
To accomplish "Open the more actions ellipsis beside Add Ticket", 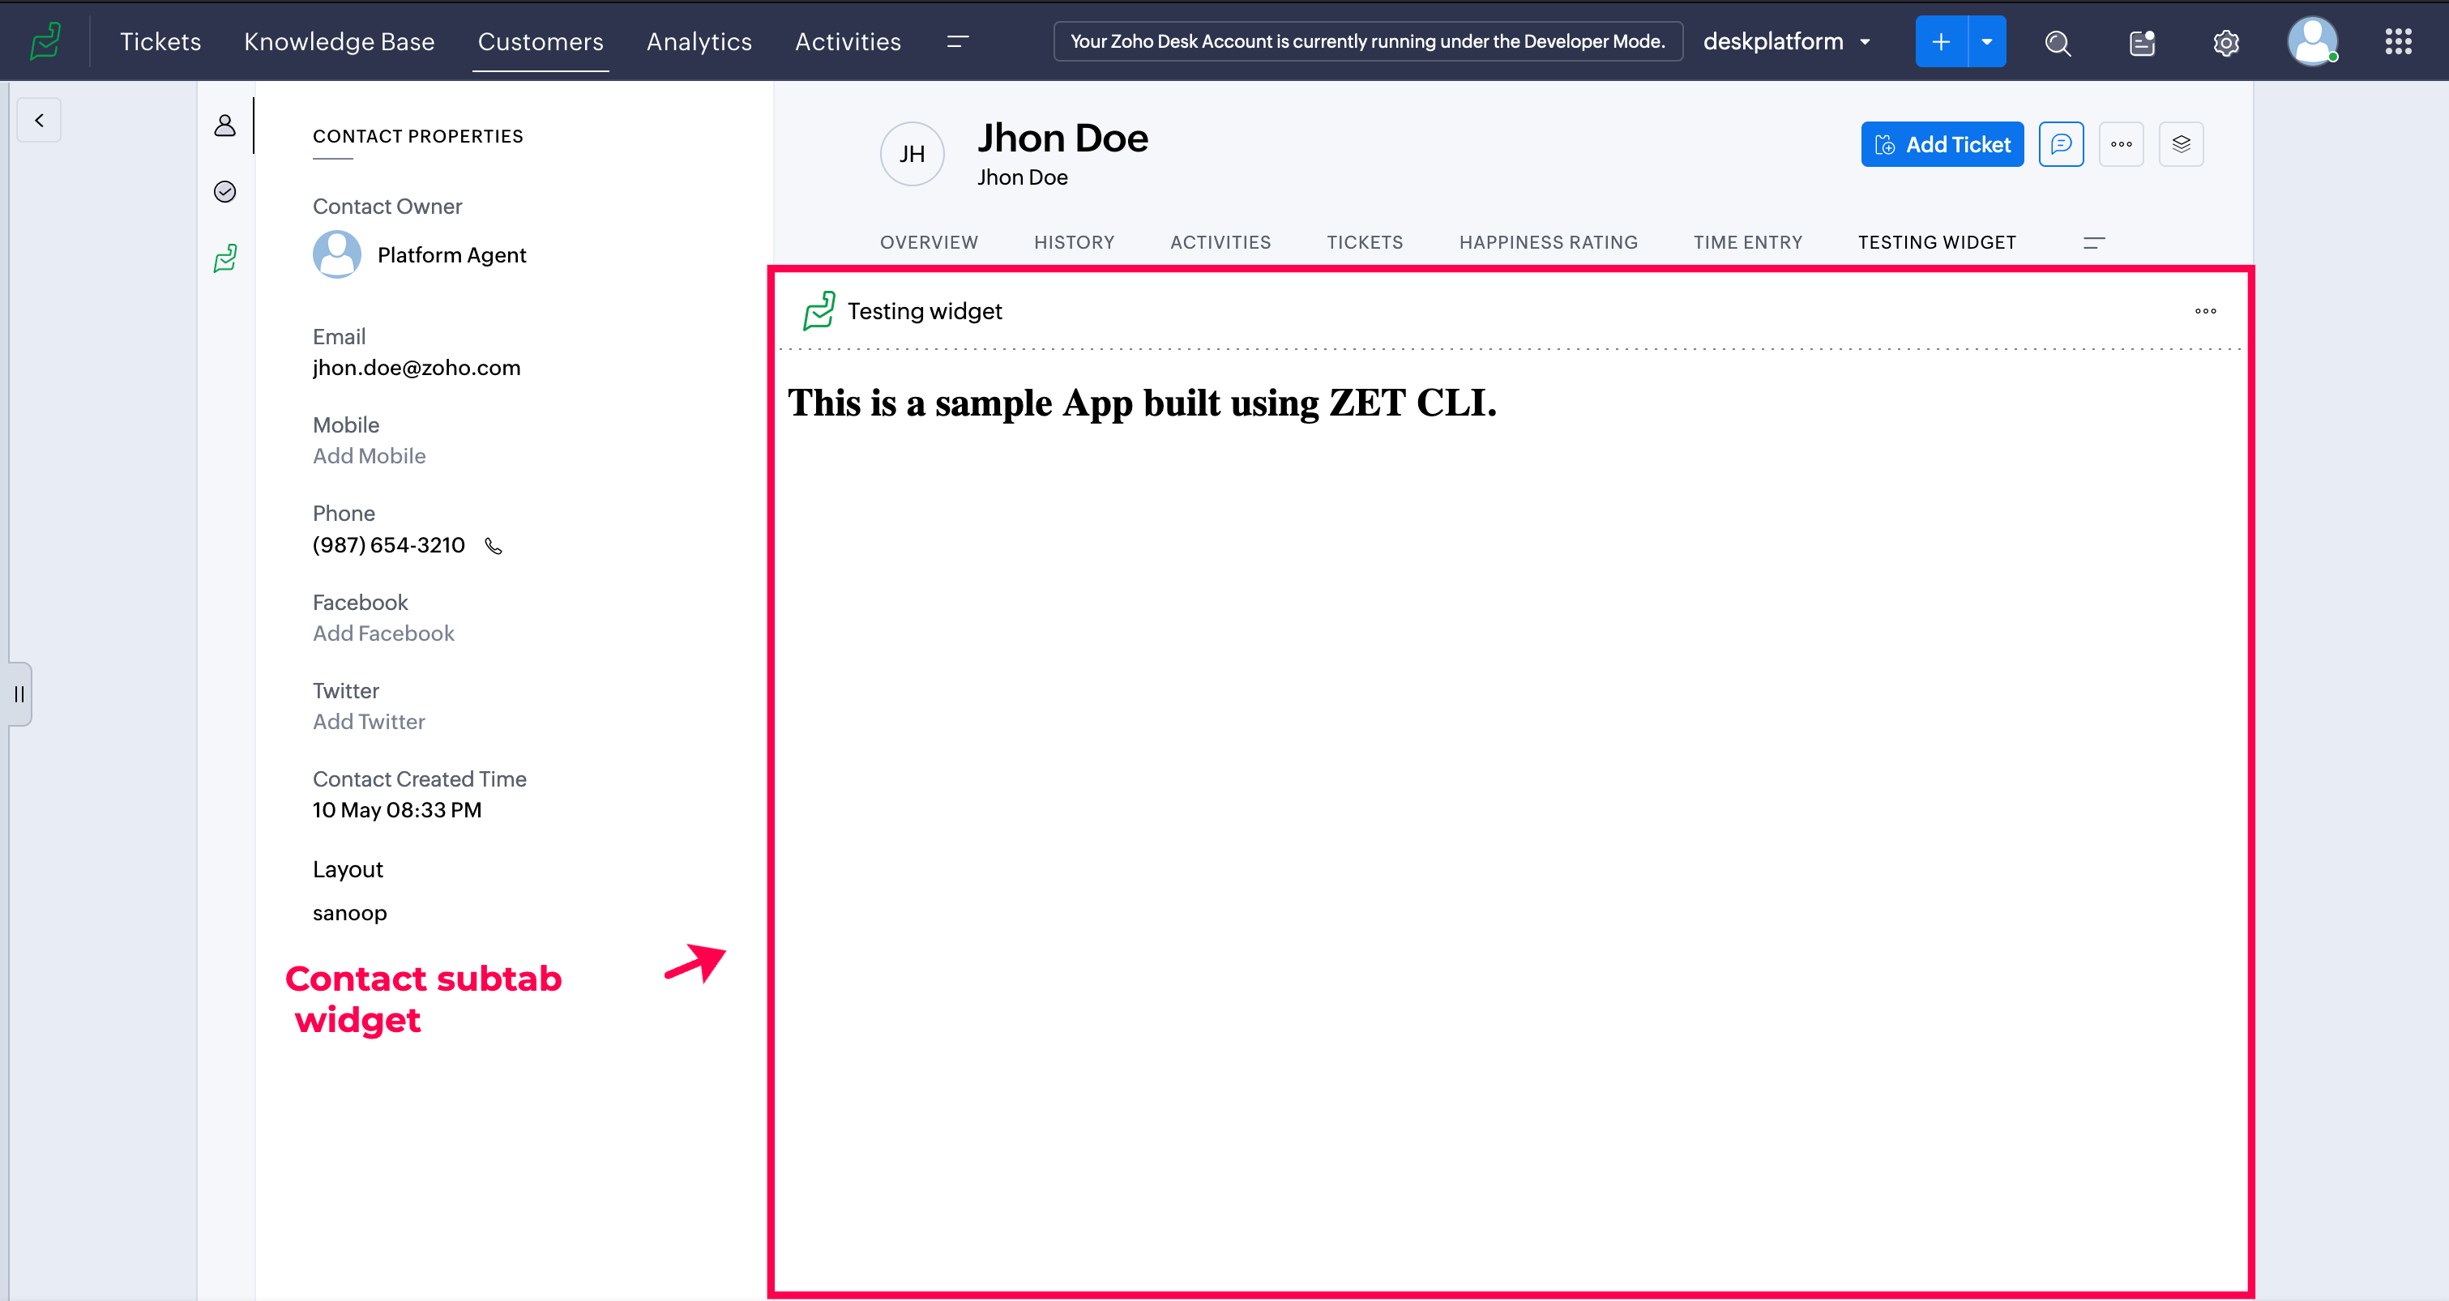I will point(2121,144).
